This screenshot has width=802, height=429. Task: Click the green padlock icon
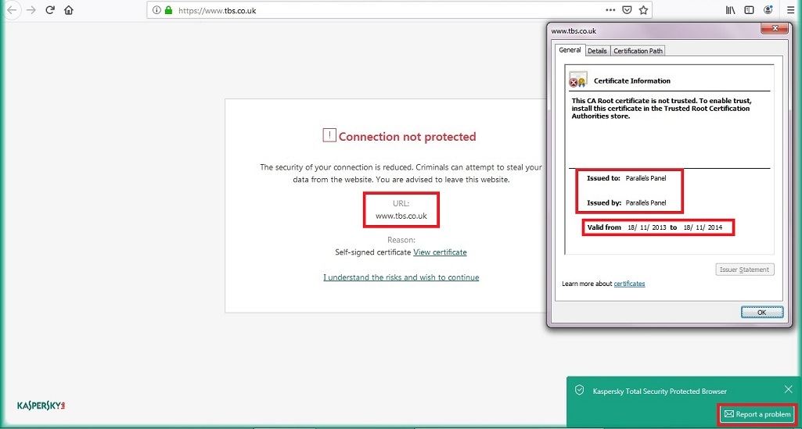(168, 10)
